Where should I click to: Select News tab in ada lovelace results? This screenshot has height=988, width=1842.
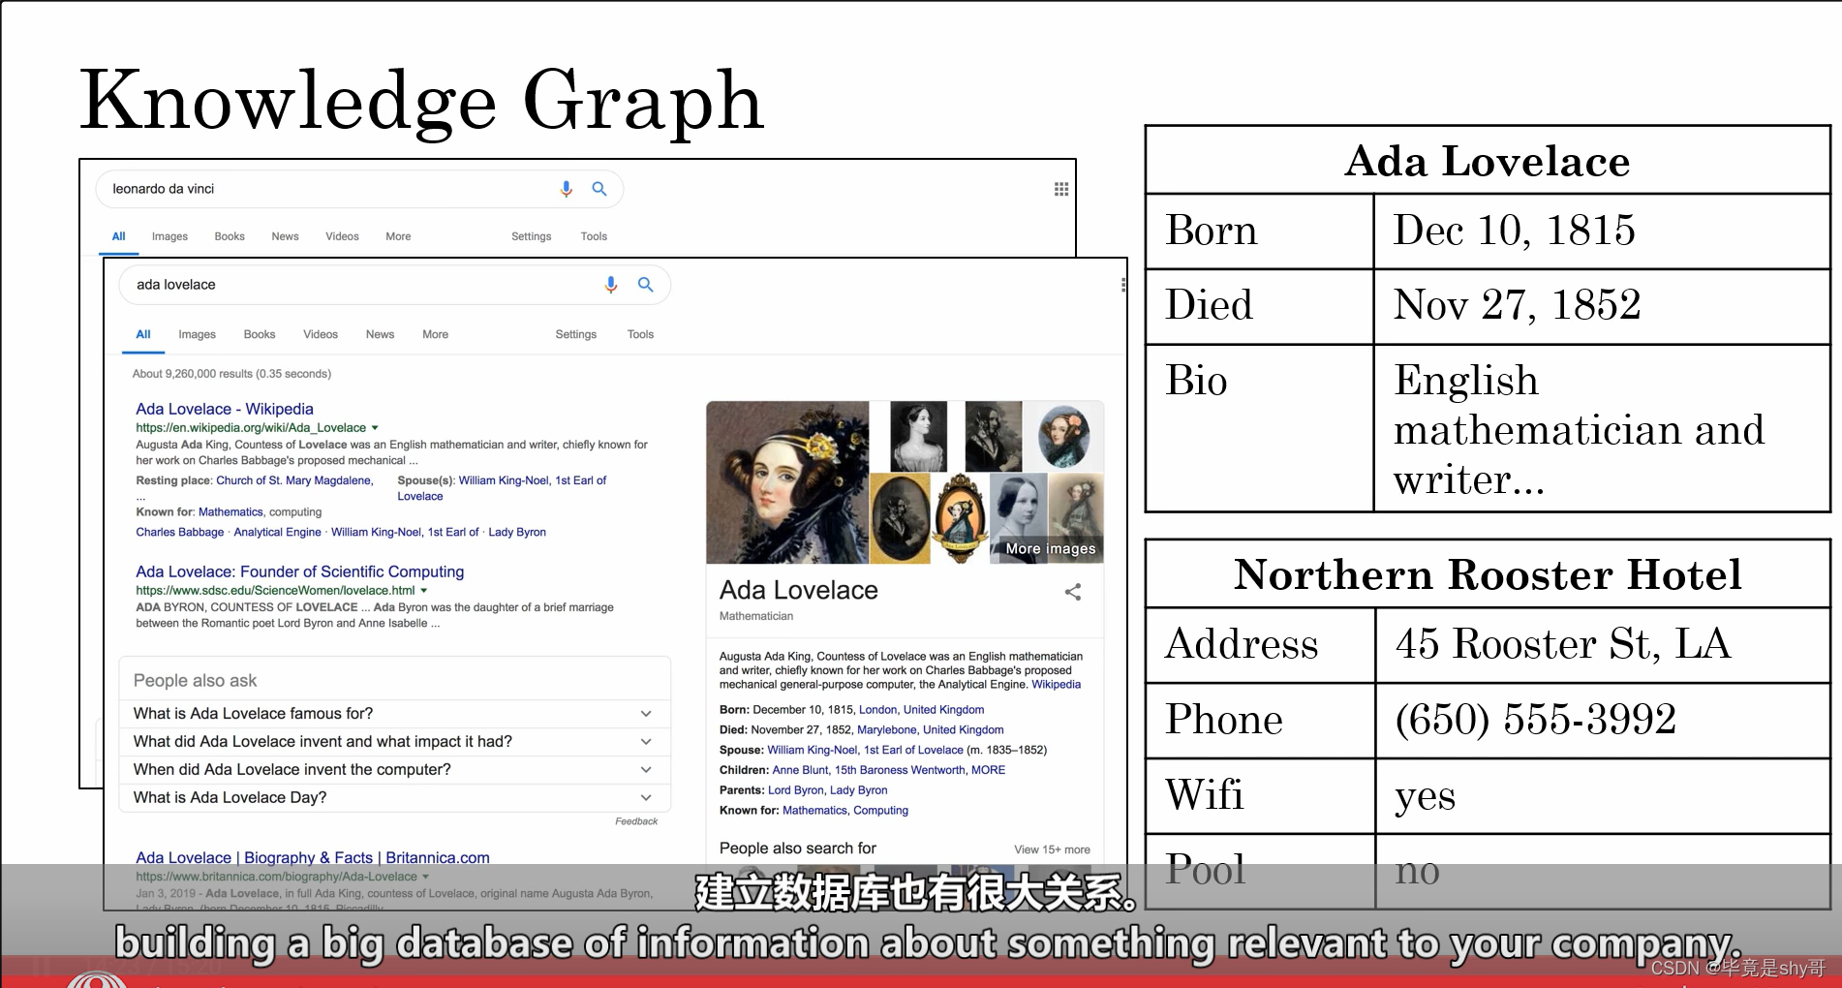click(x=380, y=334)
